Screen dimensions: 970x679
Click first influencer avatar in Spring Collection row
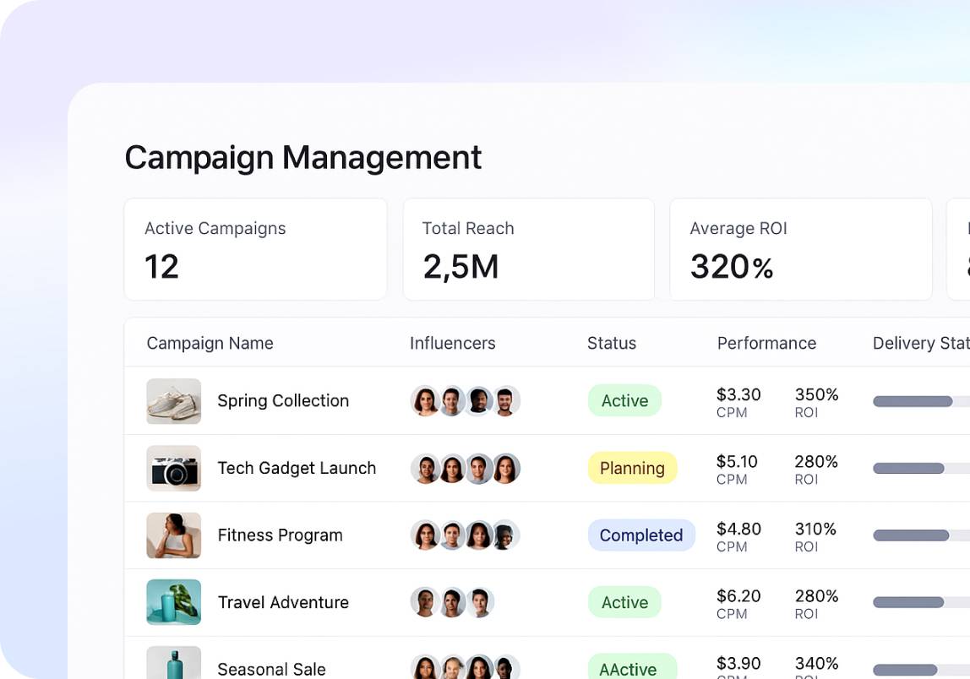[x=425, y=401]
